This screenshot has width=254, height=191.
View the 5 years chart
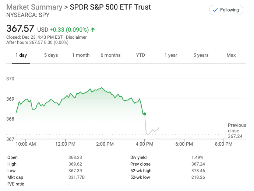(x=201, y=55)
